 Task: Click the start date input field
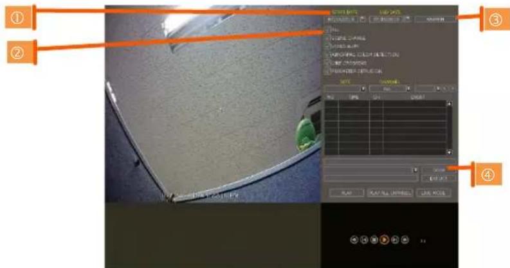click(x=342, y=19)
